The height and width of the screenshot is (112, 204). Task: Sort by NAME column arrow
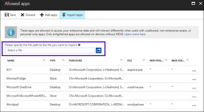click(x=44, y=60)
